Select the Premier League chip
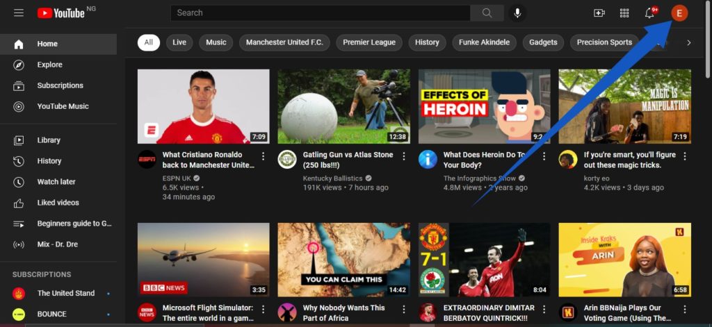This screenshot has height=327, width=712. 369,42
